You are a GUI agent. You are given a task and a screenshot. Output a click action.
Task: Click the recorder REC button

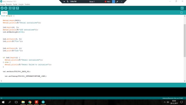tap(108, 2)
